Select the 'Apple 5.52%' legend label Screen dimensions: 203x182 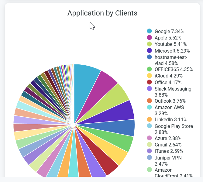pyautogui.click(x=168, y=38)
